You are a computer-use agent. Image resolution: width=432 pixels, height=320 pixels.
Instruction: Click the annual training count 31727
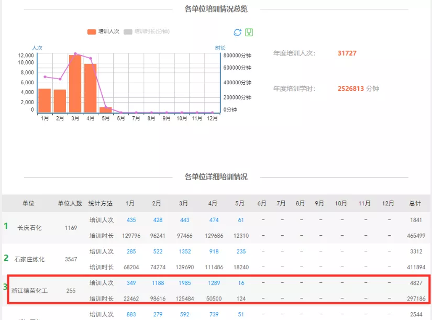(x=347, y=53)
